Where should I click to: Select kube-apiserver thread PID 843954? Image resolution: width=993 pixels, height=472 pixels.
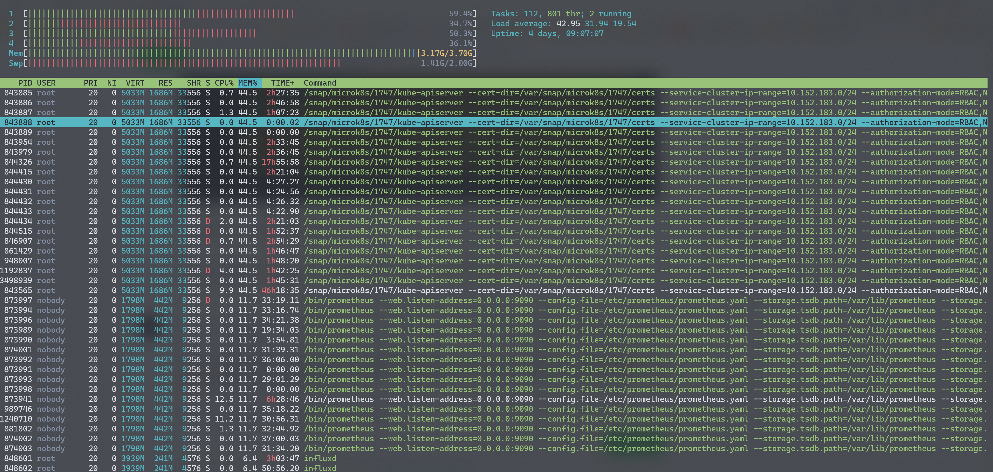tap(494, 143)
